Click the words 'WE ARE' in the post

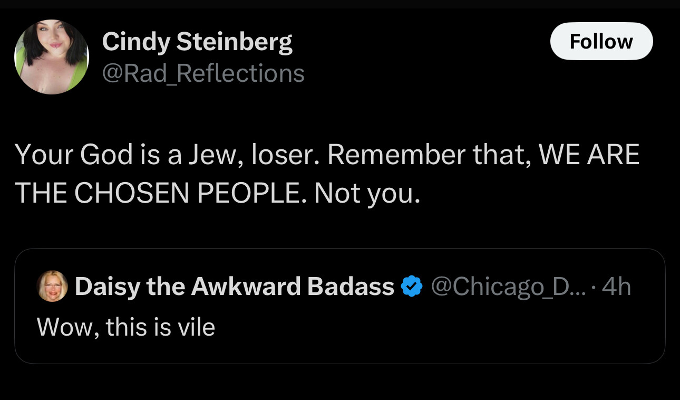click(x=589, y=155)
